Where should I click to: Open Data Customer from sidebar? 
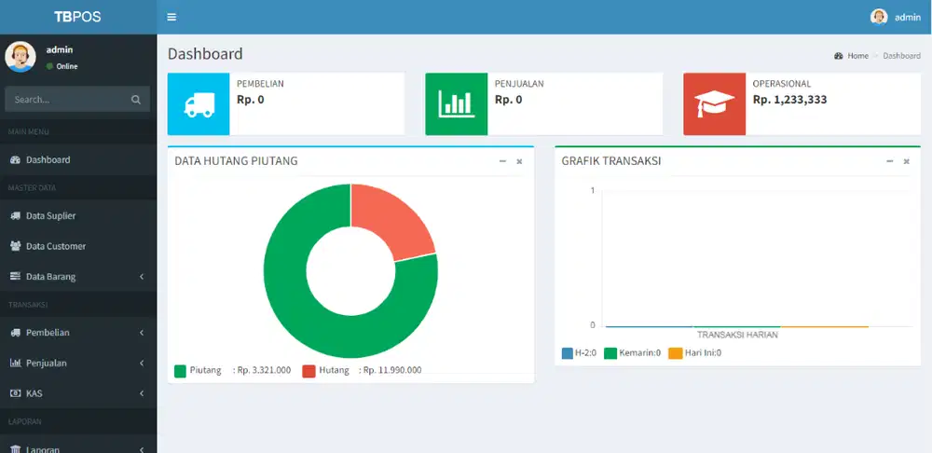(x=55, y=246)
